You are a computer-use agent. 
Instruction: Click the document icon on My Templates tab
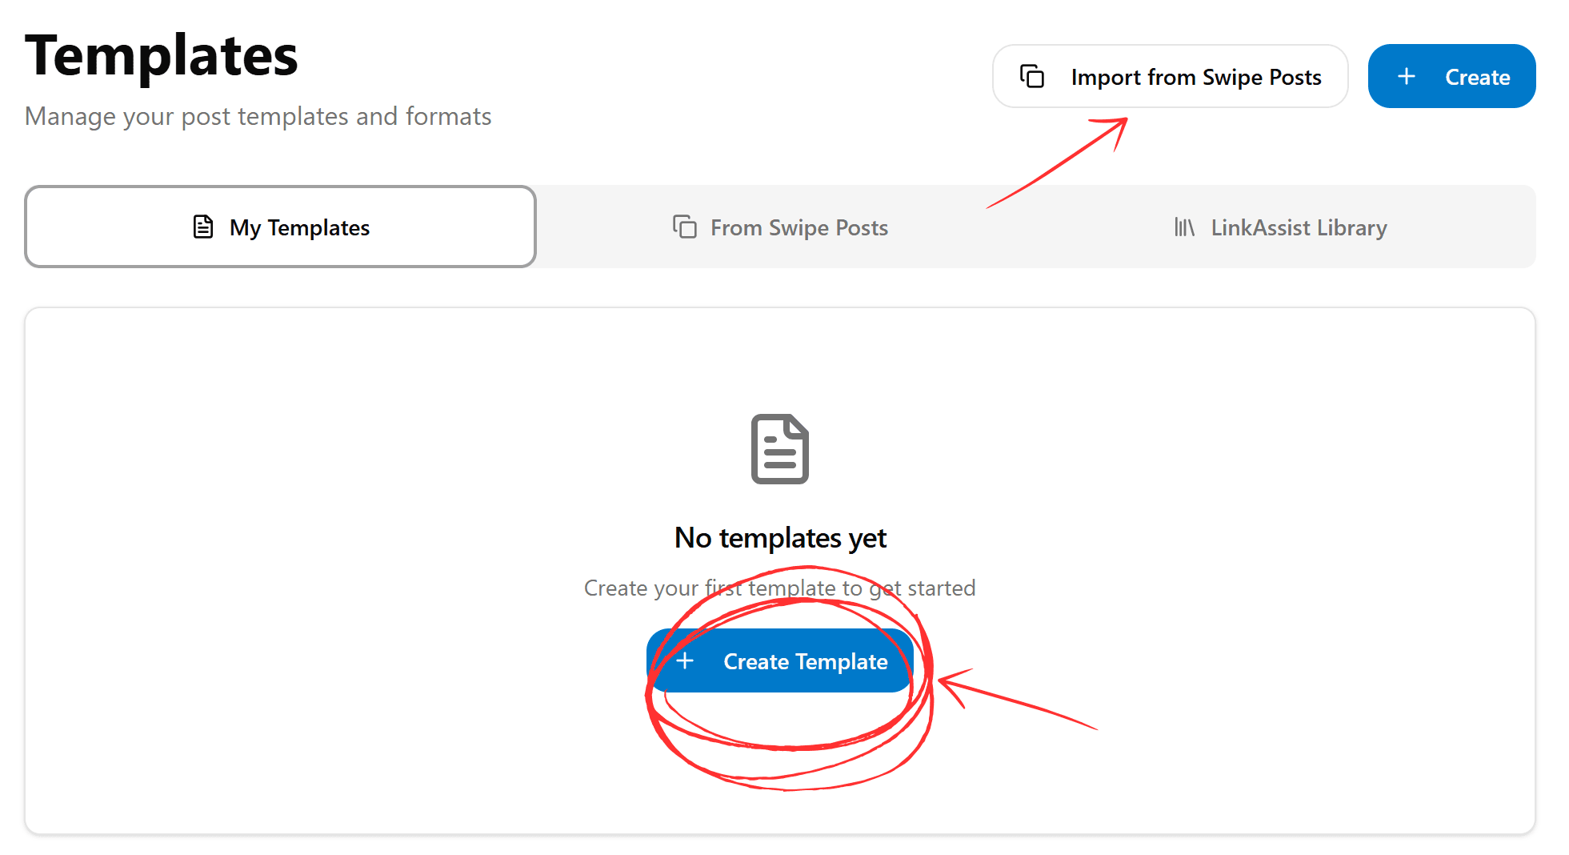(x=203, y=227)
